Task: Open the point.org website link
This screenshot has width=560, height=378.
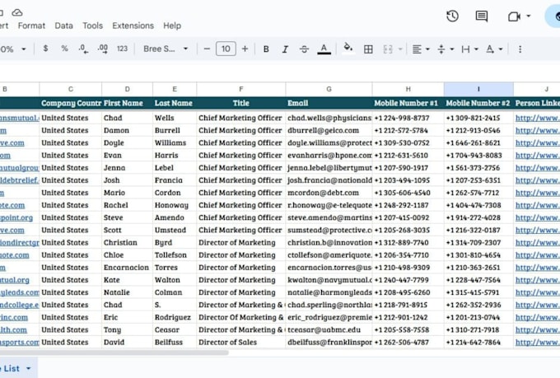Action: pos(16,217)
